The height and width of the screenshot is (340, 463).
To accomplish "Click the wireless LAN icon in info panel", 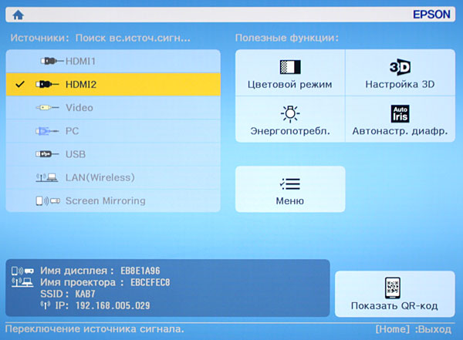I will 22,282.
